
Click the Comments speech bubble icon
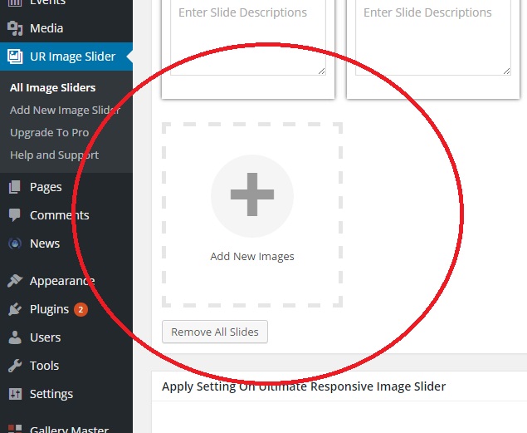(15, 215)
